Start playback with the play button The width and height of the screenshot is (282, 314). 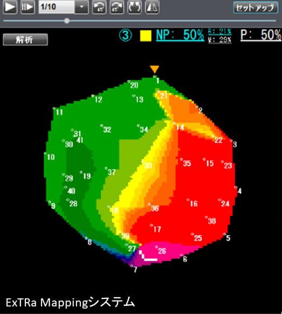10,7
